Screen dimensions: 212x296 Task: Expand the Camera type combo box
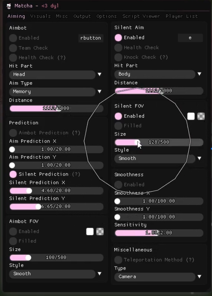[x=155, y=277]
